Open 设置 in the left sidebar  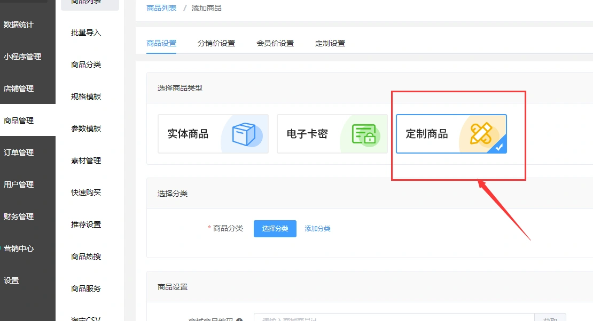pos(11,280)
